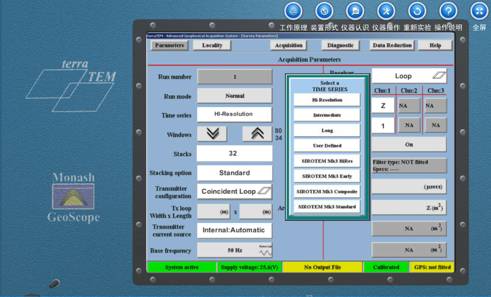Select Intermediate time series option
491x297 pixels.
(x=327, y=115)
